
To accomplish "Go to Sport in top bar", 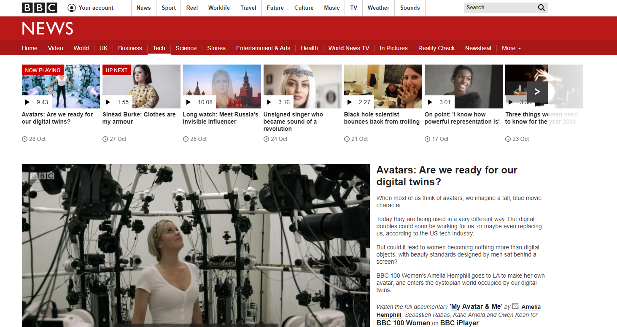I will click(169, 8).
